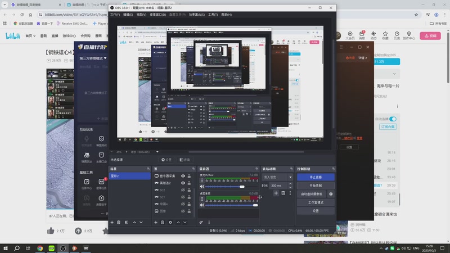Open Settings button in OBS controls panel
450x253 pixels.
tap(316, 211)
